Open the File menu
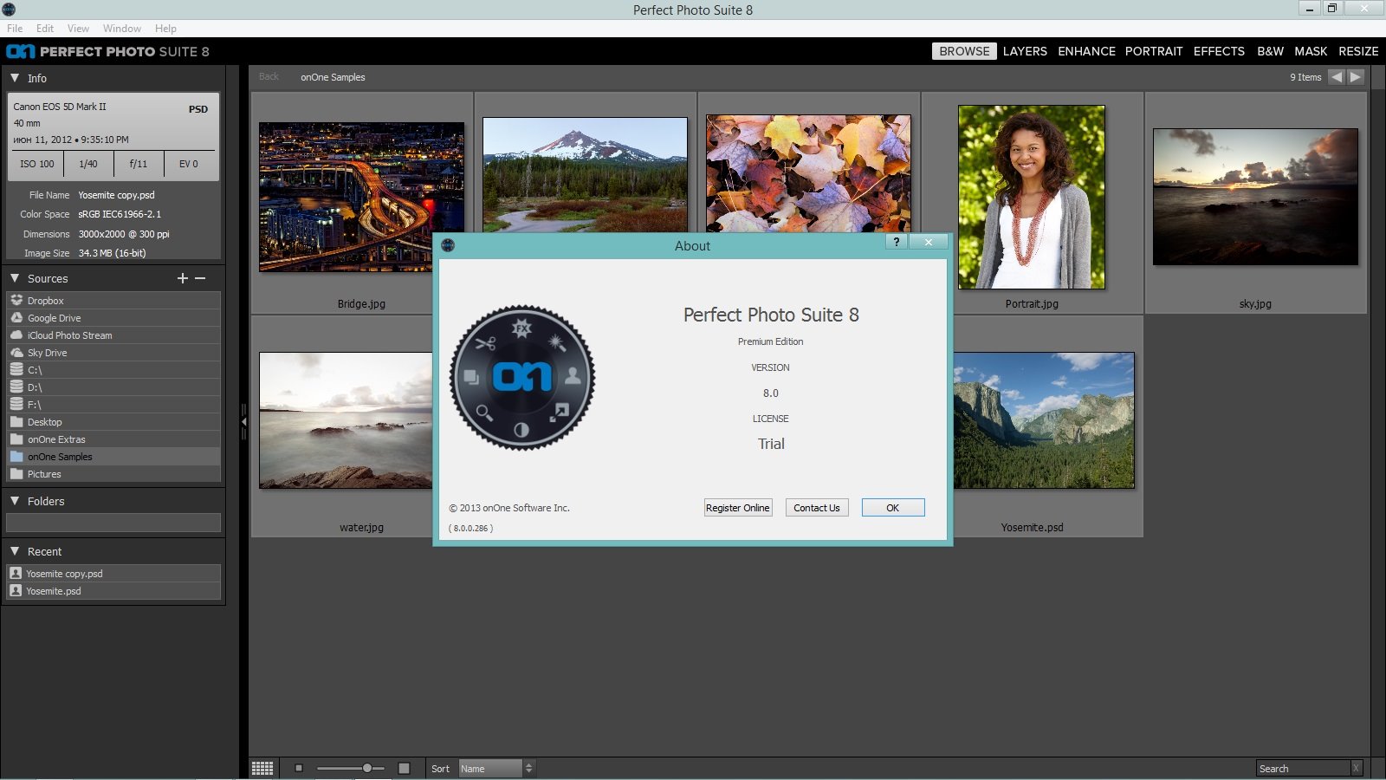This screenshot has width=1386, height=780. [x=15, y=29]
